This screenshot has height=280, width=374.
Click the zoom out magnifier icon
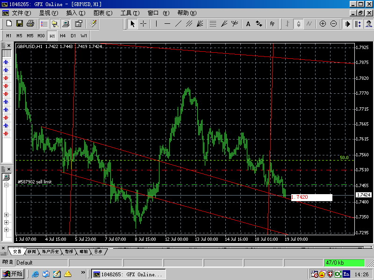click(333, 24)
